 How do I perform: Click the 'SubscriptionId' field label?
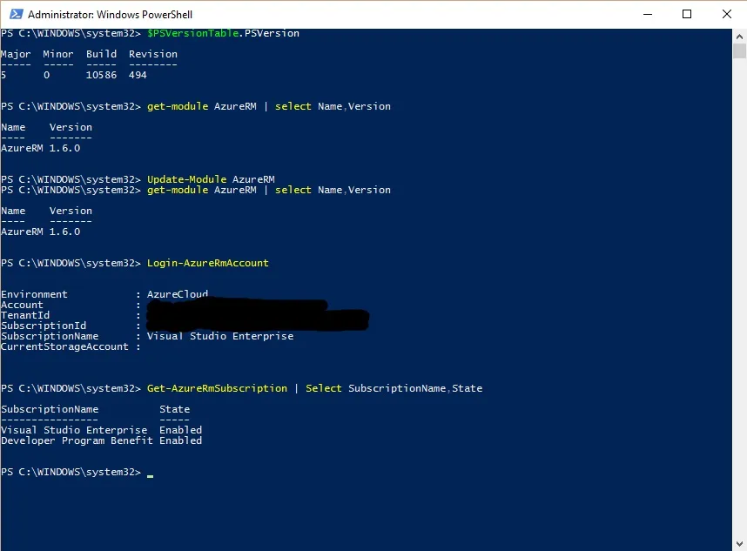[44, 326]
